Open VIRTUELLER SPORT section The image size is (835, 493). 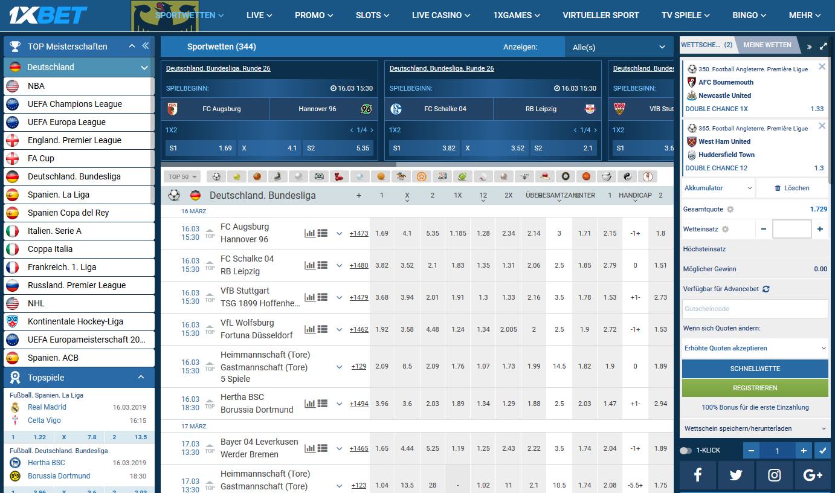(x=601, y=15)
